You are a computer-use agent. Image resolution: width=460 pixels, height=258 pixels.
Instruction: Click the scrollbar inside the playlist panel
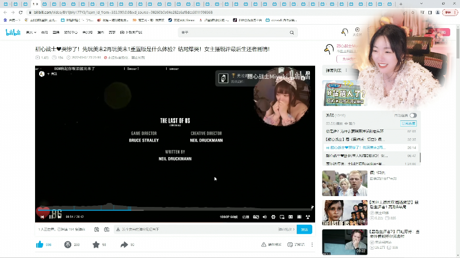click(420, 157)
